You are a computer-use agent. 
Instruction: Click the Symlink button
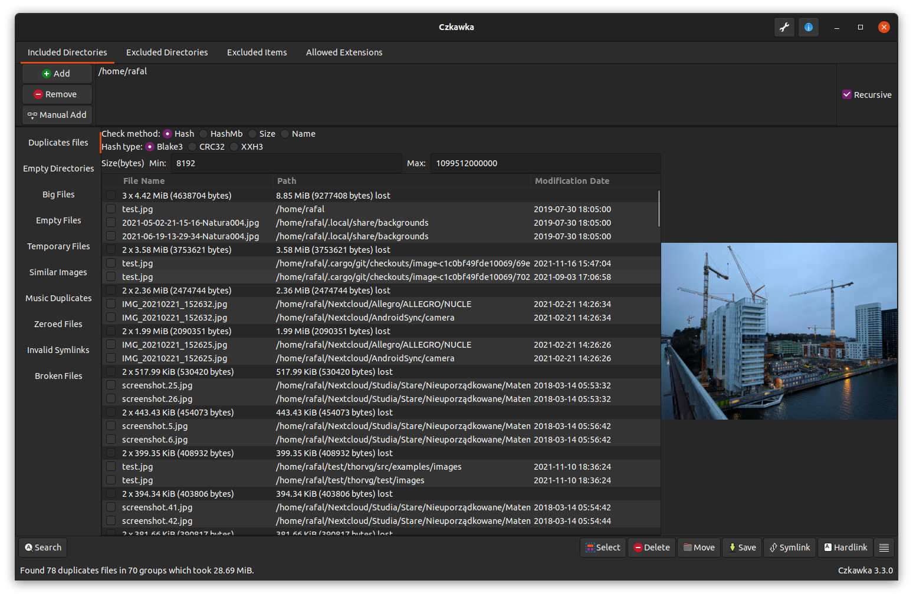[x=790, y=547]
